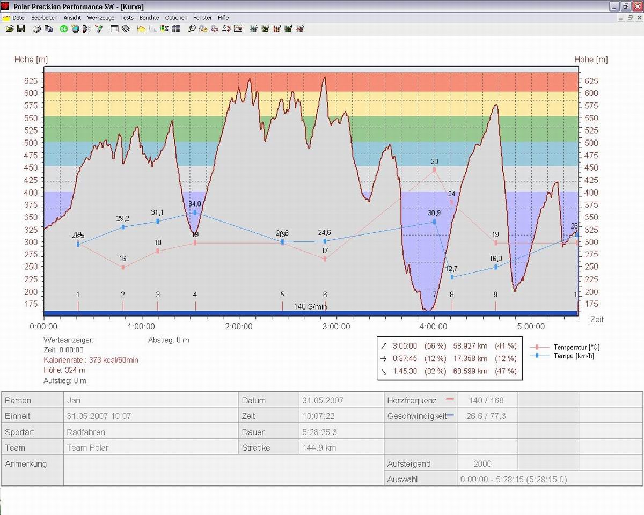This screenshot has height=515, width=644.
Task: Click the print icon in toolbar
Action: (x=37, y=28)
